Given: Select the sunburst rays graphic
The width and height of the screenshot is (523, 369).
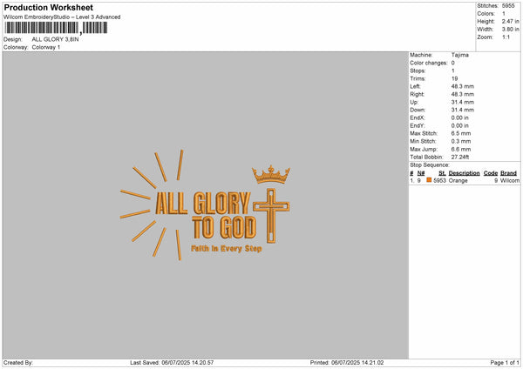Looking at the screenshot, I should click(152, 205).
